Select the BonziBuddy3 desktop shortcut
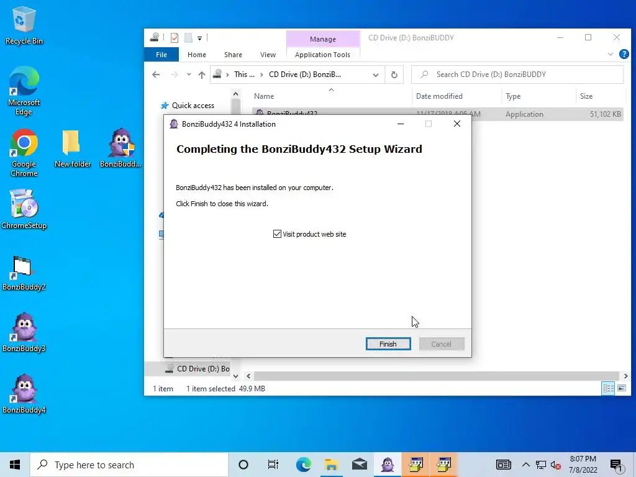The height and width of the screenshot is (477, 636). pyautogui.click(x=24, y=333)
